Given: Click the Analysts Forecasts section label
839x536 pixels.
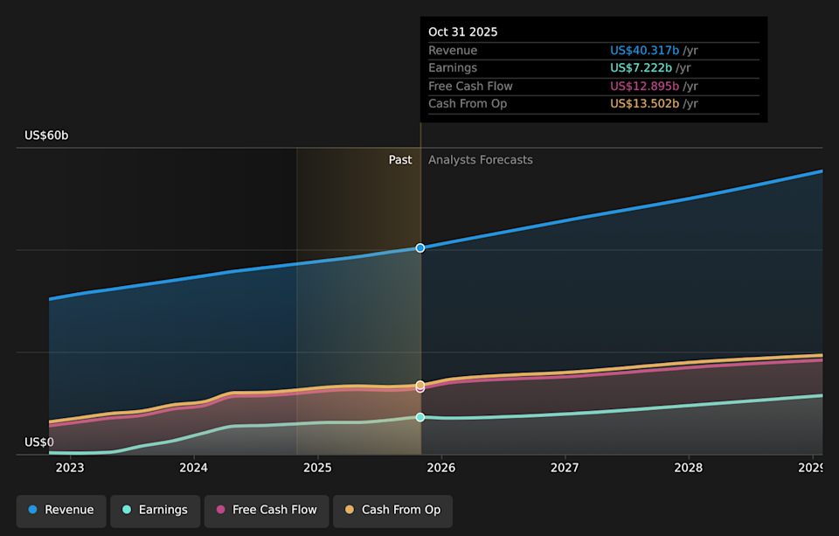Looking at the screenshot, I should 480,160.
